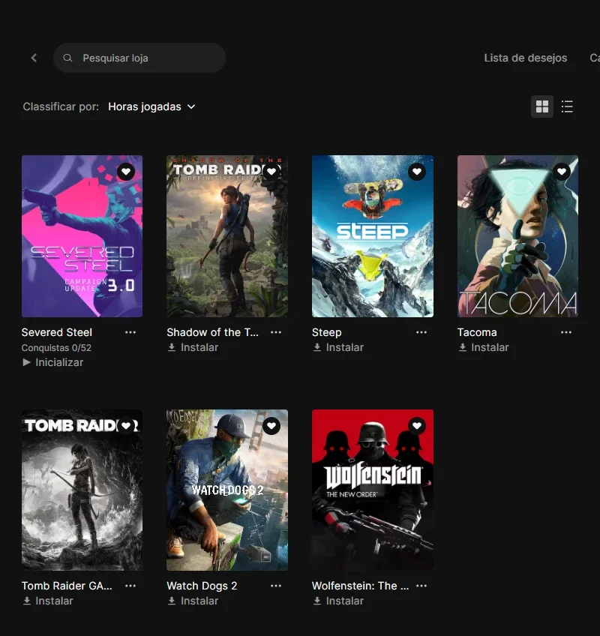The height and width of the screenshot is (636, 600).
Task: Toggle favorite heart on Wolfenstein
Action: coord(417,425)
